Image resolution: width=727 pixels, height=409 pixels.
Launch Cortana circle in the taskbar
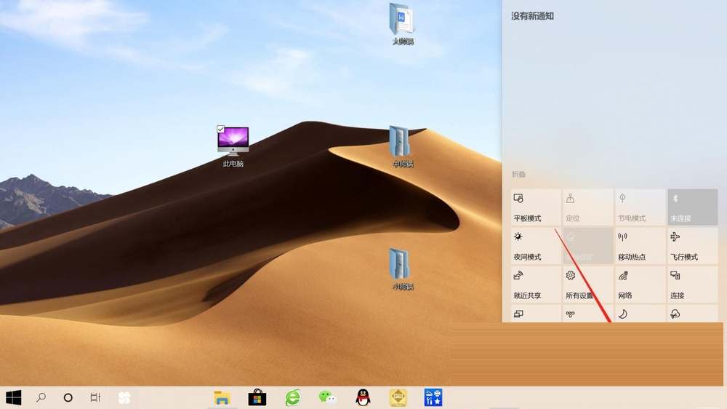tap(68, 397)
